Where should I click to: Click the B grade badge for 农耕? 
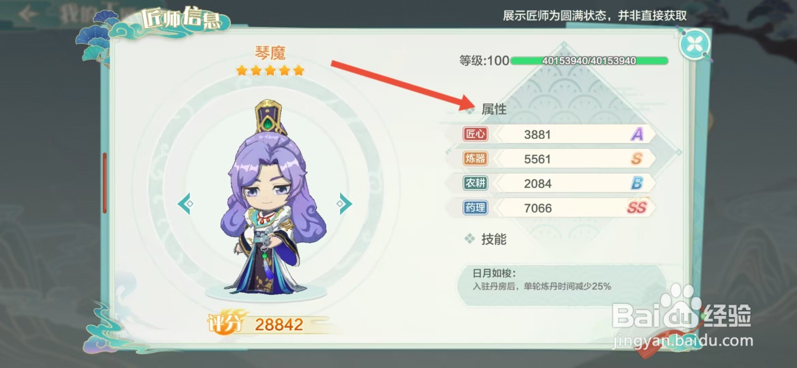click(x=637, y=183)
